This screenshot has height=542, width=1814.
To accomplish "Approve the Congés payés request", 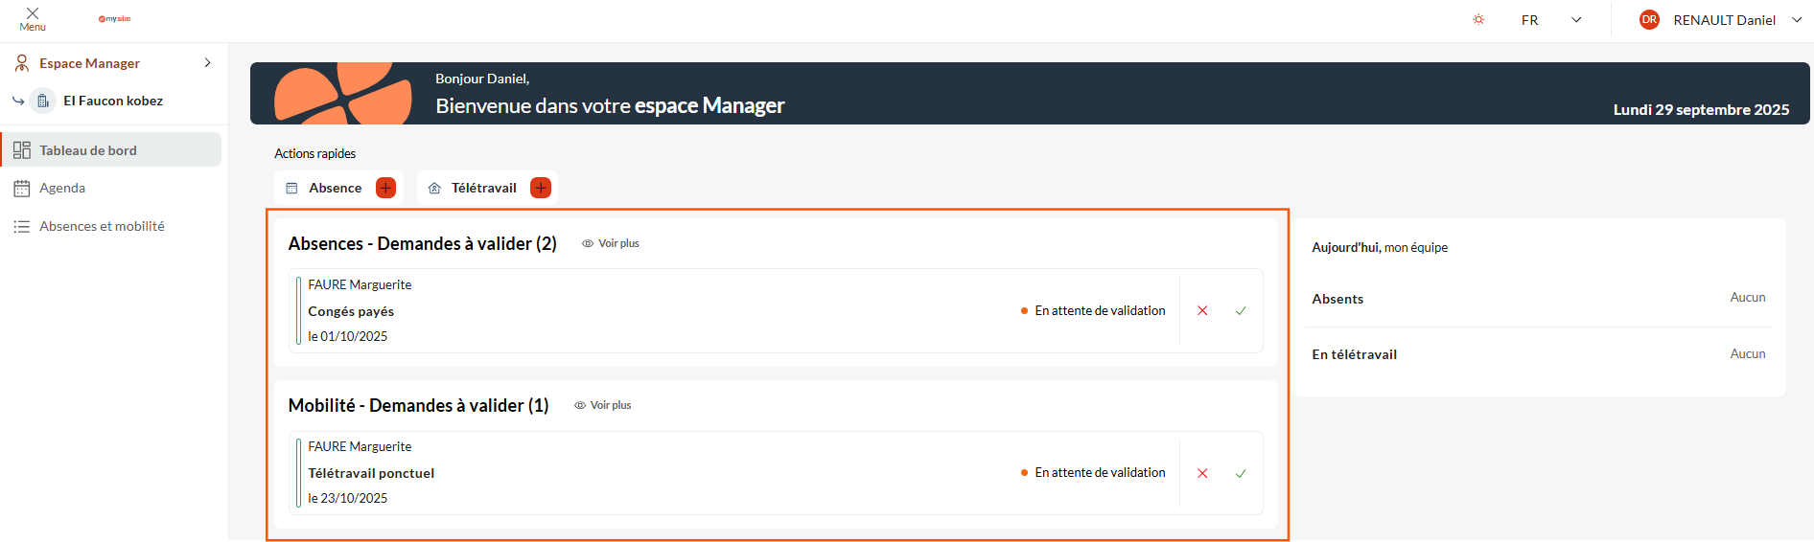I will point(1241,311).
